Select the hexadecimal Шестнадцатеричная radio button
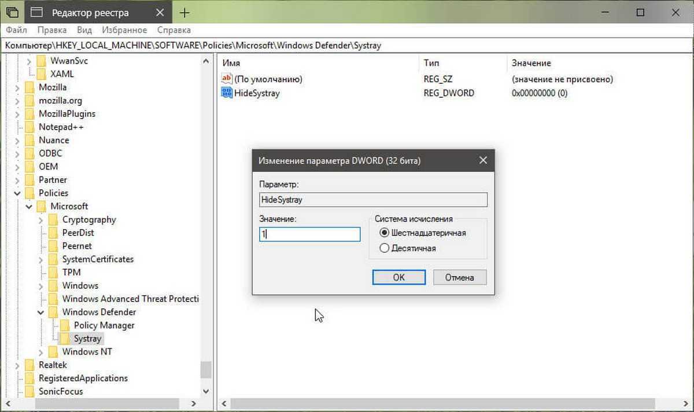694x412 pixels. click(384, 233)
